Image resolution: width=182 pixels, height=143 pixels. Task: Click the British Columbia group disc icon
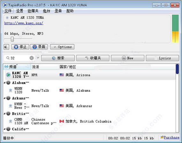click(8, 113)
